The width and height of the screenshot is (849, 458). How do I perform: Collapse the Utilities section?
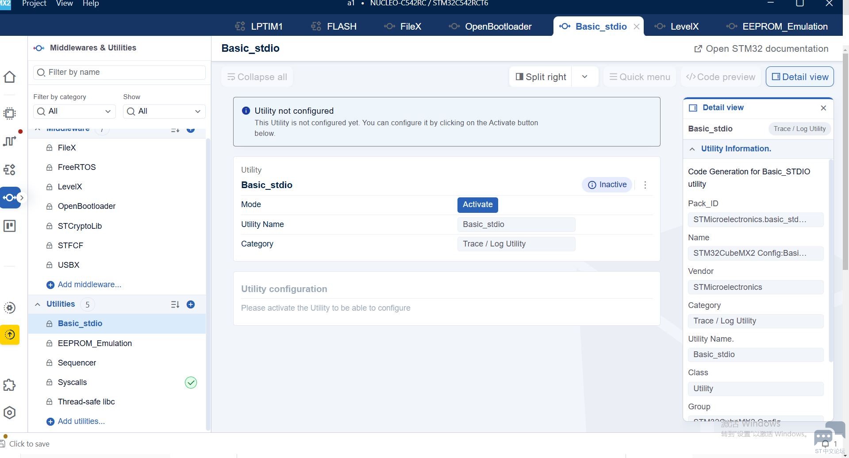coord(38,304)
